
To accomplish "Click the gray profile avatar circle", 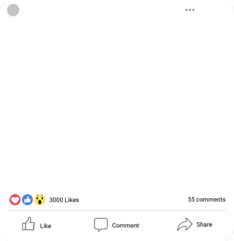I will pyautogui.click(x=13, y=10).
